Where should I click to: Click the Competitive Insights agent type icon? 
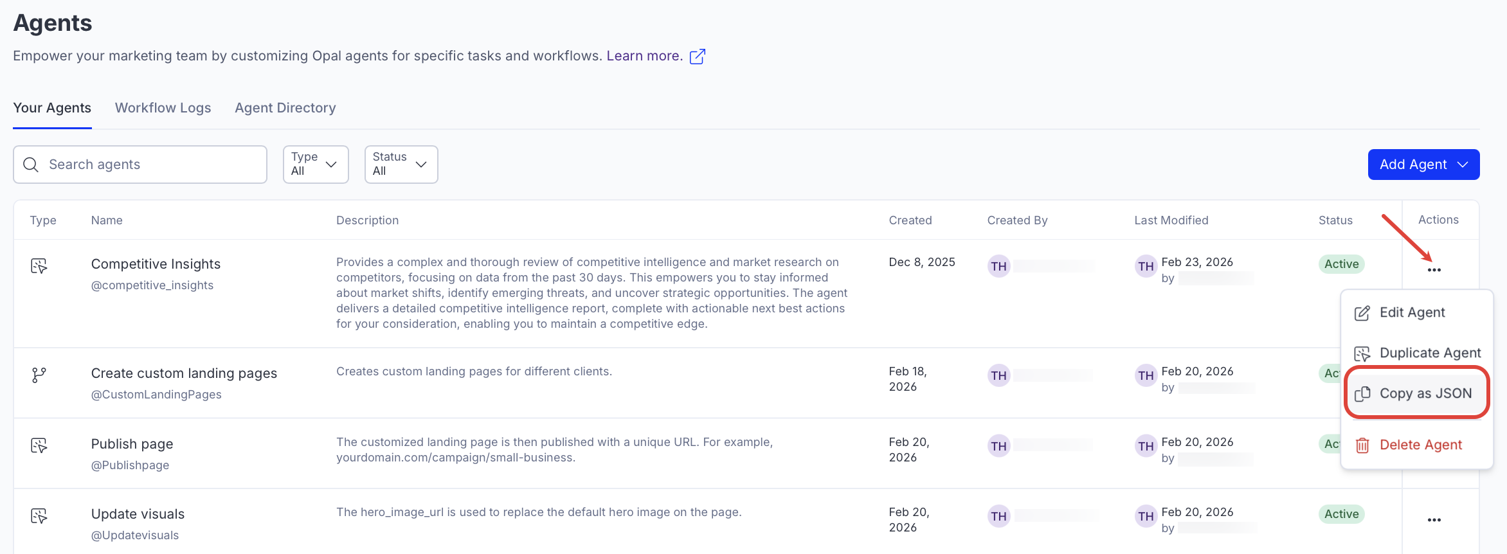tap(39, 265)
